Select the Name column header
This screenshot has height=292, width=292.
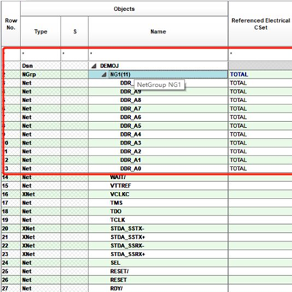click(x=158, y=31)
